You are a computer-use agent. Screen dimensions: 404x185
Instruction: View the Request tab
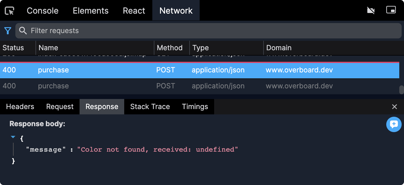[60, 107]
